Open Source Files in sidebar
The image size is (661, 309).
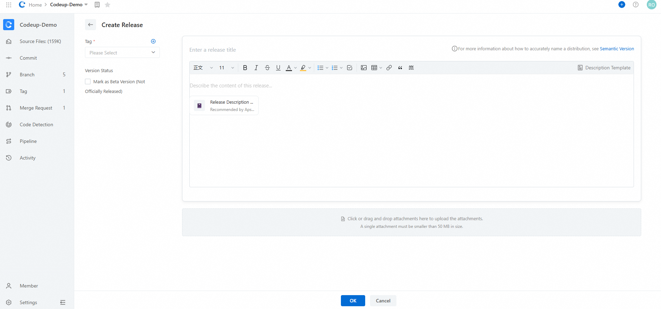coord(37,41)
